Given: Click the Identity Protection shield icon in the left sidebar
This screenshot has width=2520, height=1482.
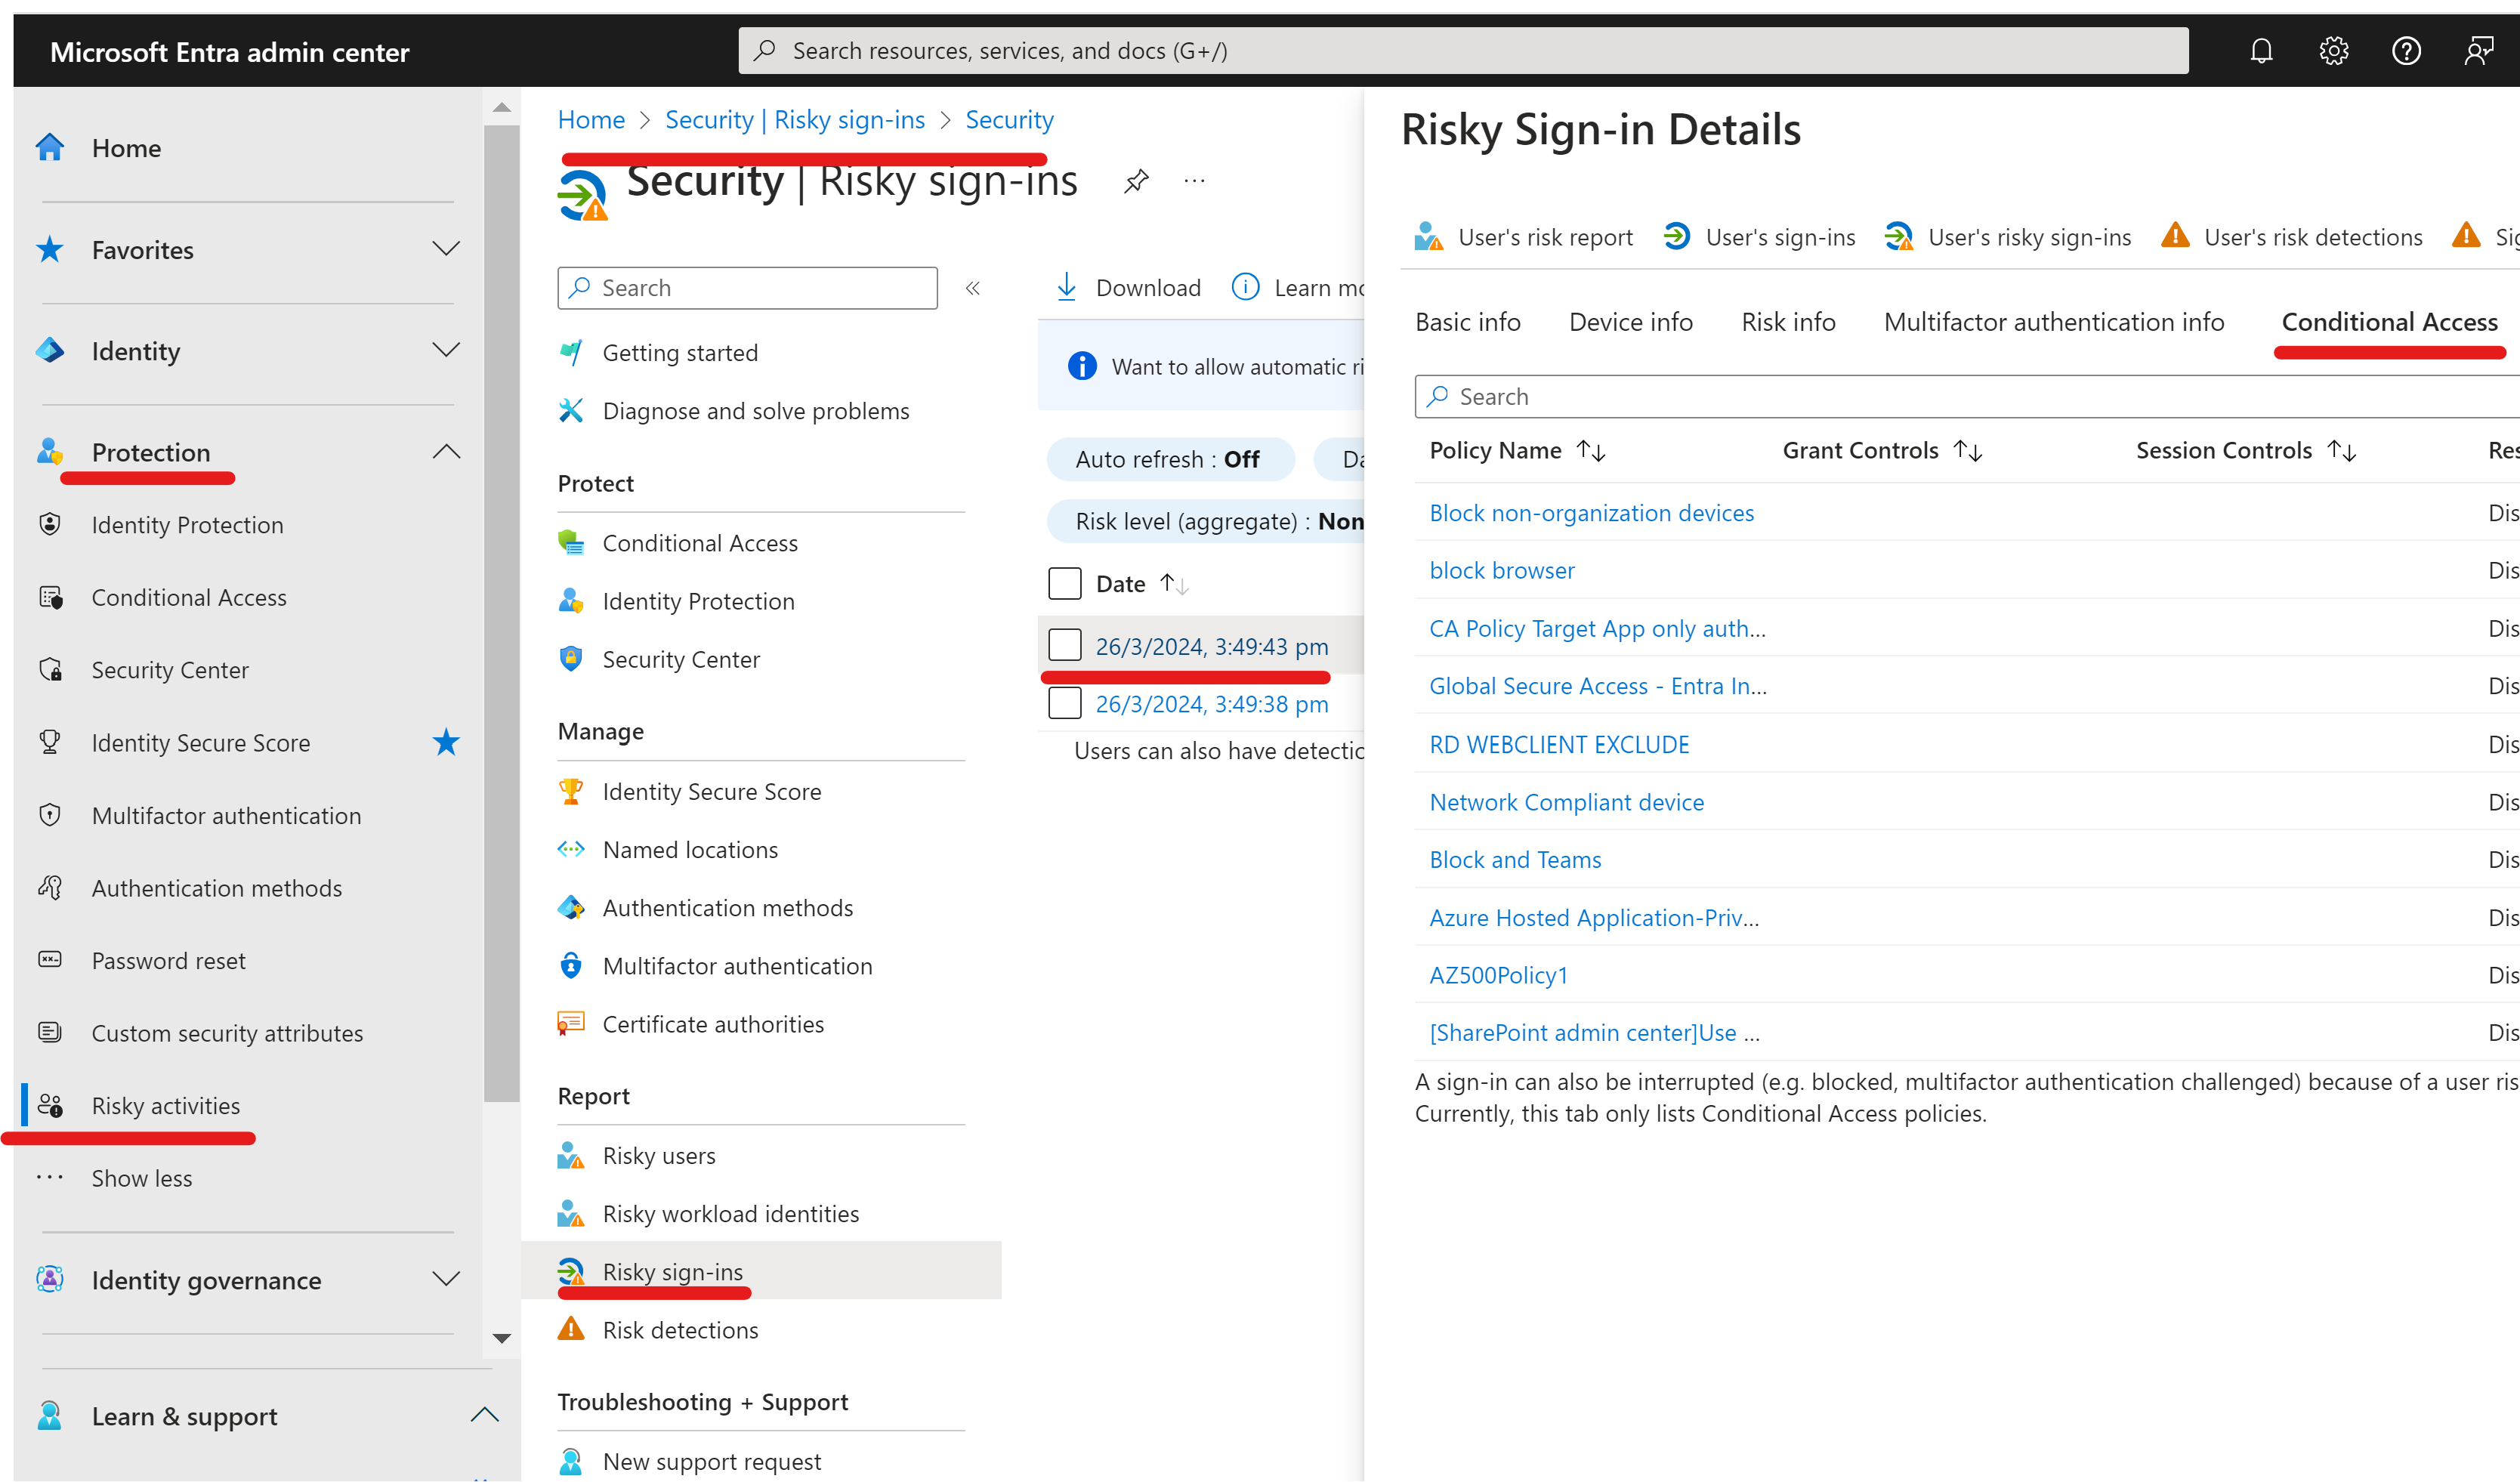Looking at the screenshot, I should coord(49,524).
